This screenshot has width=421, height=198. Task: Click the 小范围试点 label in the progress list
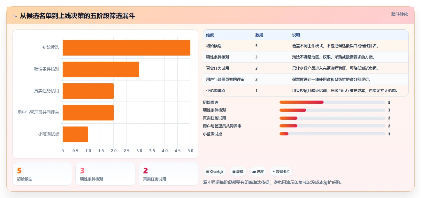(212, 134)
